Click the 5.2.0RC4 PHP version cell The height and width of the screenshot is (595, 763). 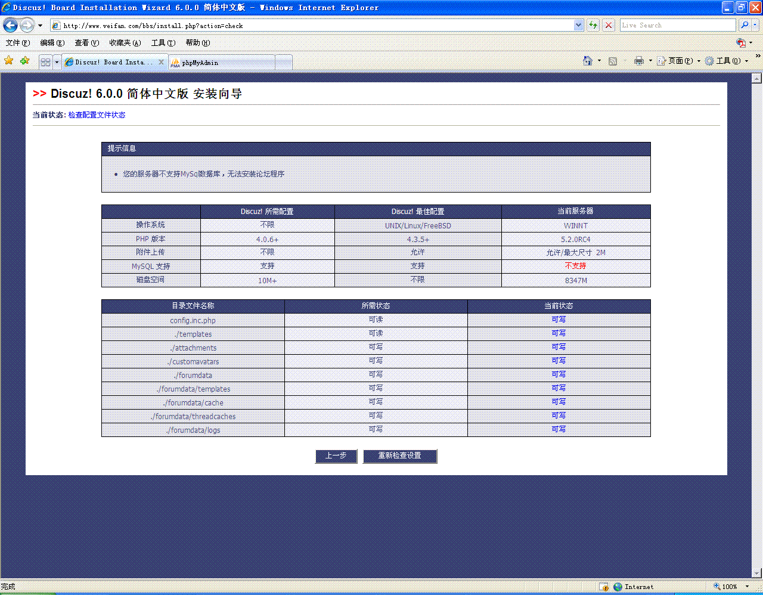point(576,240)
